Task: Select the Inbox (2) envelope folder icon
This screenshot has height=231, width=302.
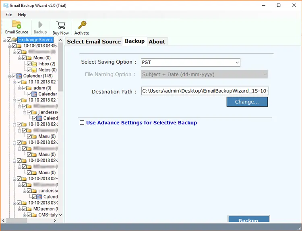Action: click(34, 64)
